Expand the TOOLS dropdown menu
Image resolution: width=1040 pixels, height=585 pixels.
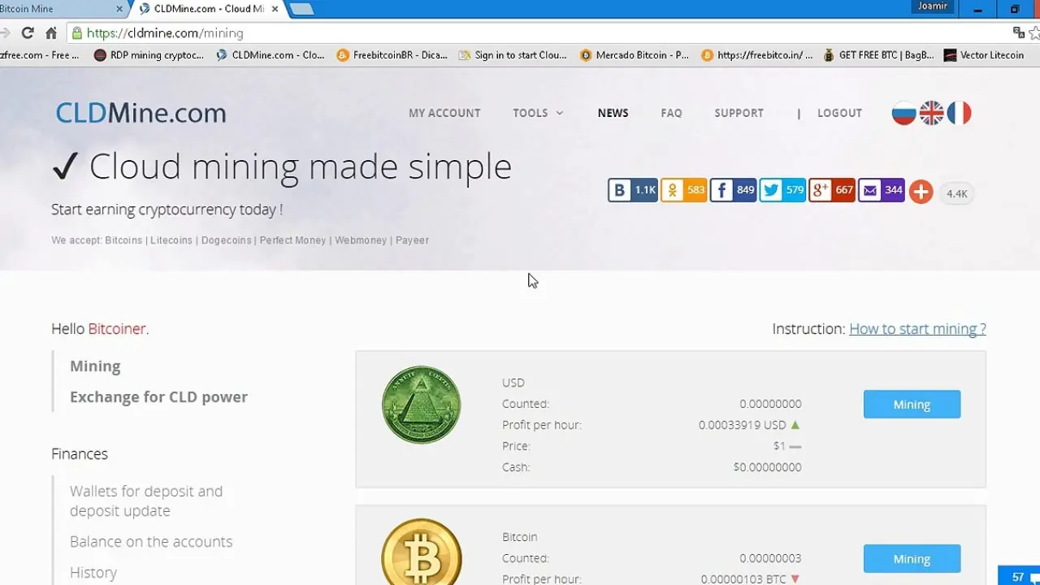click(538, 113)
